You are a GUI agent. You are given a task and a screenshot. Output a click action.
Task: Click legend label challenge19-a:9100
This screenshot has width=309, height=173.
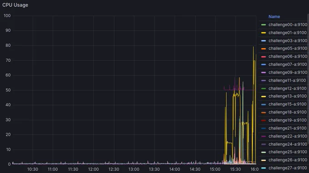tap(288, 120)
